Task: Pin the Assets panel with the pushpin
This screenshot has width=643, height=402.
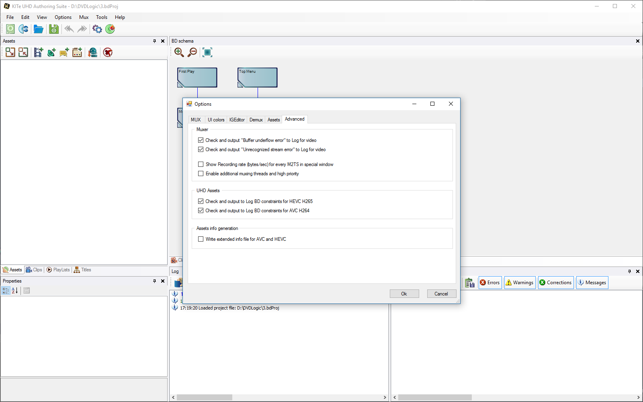Action: 154,41
